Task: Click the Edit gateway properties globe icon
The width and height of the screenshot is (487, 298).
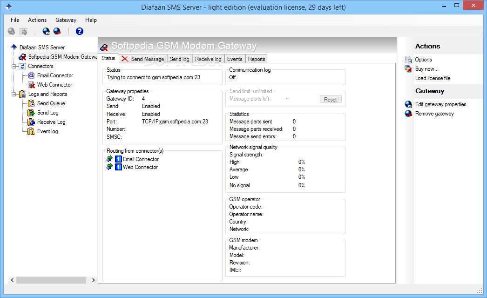Action: tap(408, 104)
